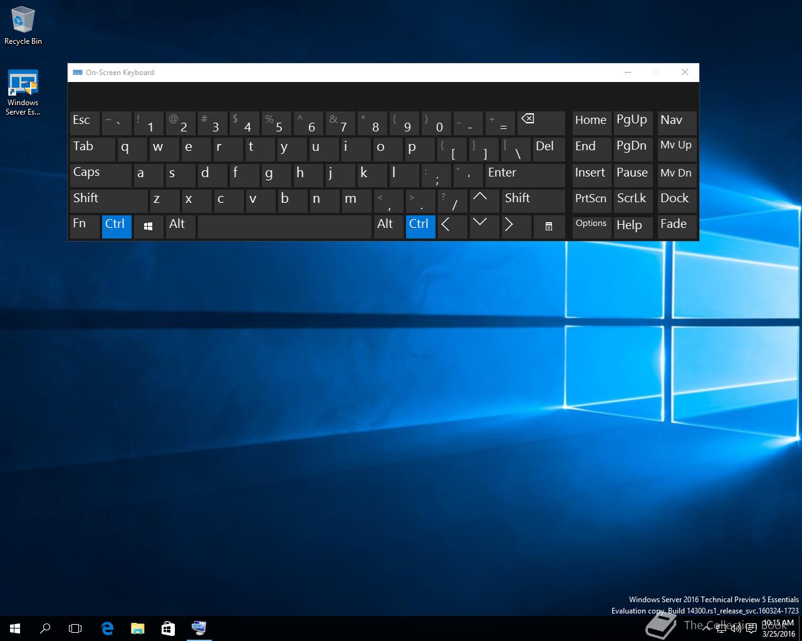This screenshot has width=802, height=641.
Task: Tap the Home key
Action: [591, 123]
